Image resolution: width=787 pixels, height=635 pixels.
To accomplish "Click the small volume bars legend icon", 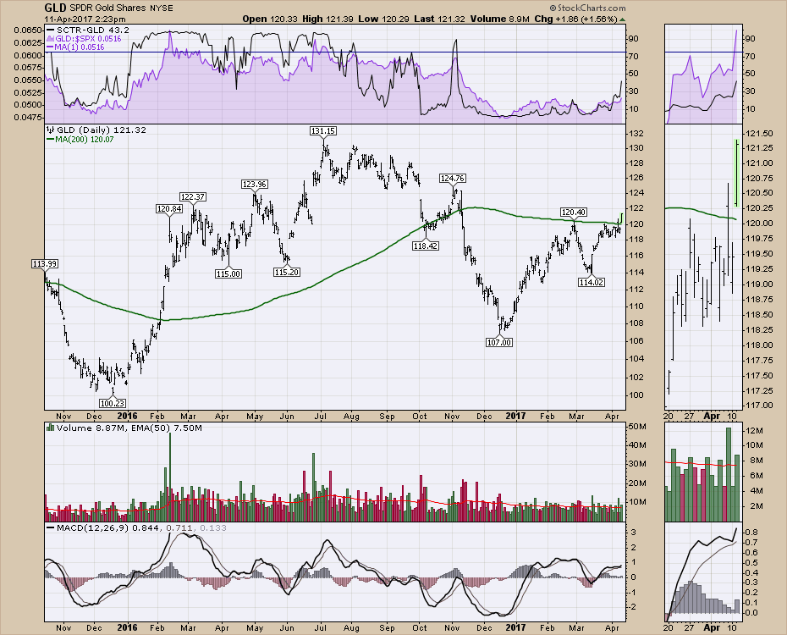I will (50, 428).
